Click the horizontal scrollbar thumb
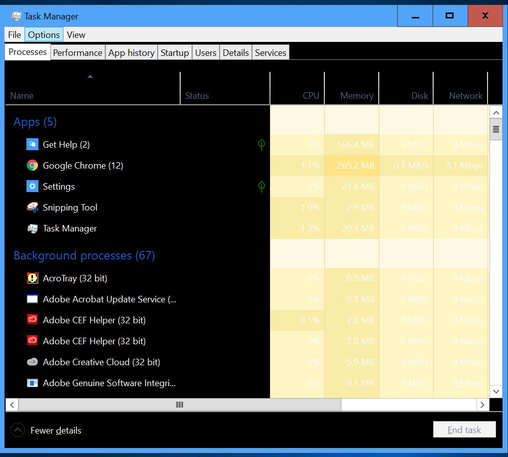 (180, 405)
